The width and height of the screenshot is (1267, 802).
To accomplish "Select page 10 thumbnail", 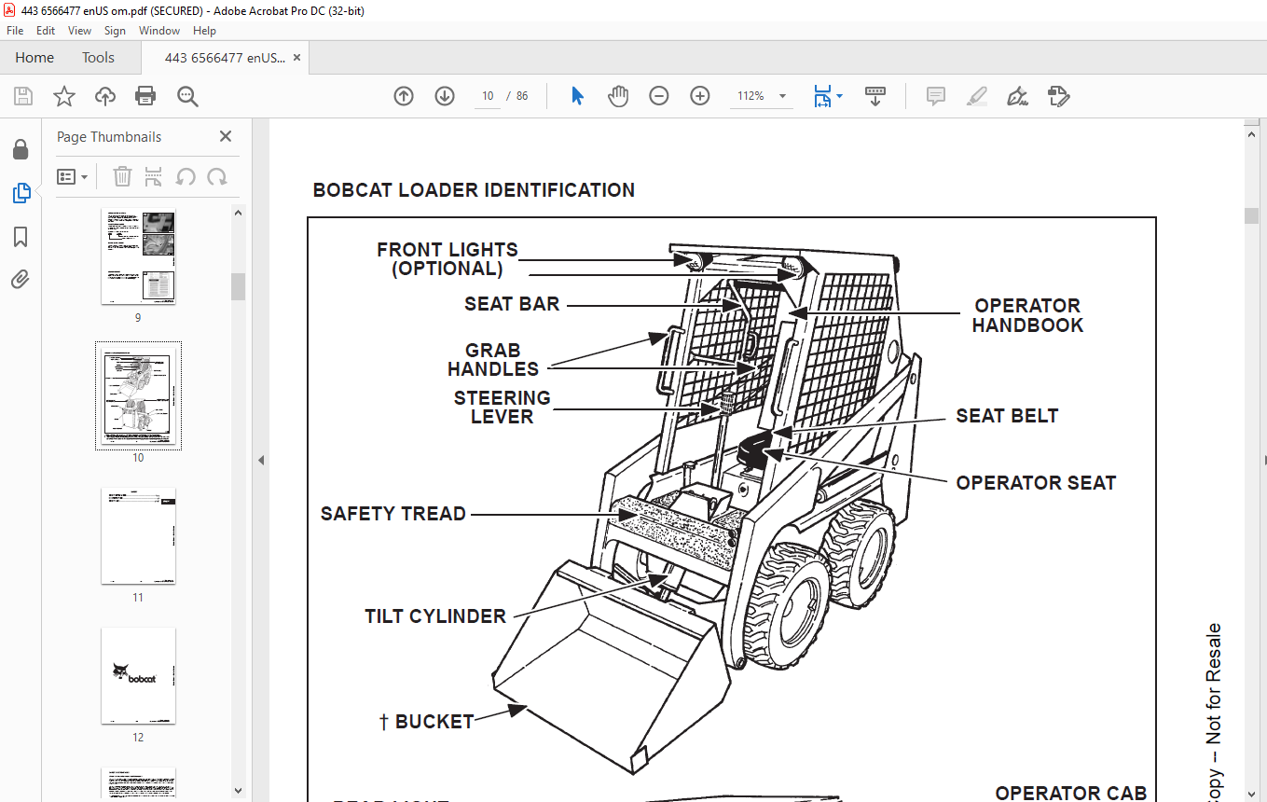I will 138,395.
